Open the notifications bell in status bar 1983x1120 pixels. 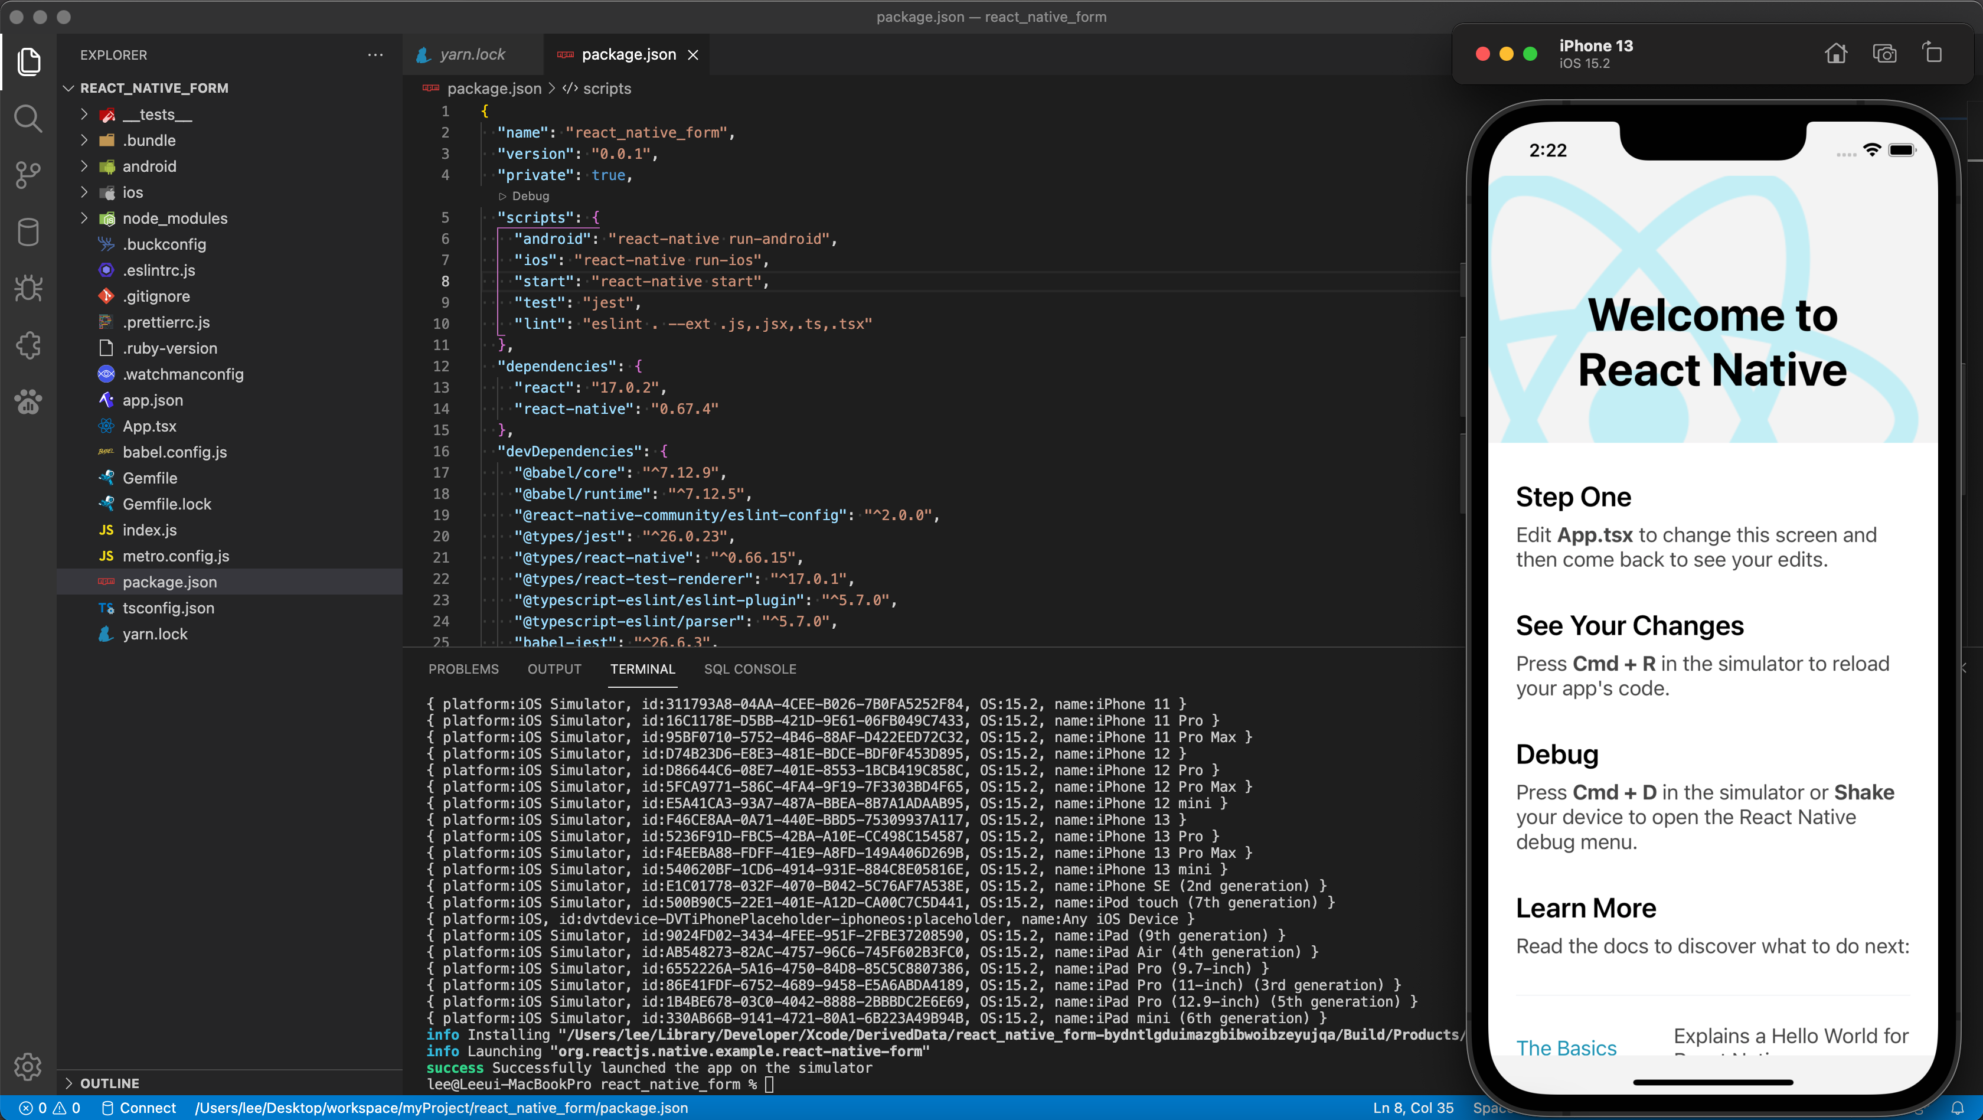[x=1957, y=1108]
